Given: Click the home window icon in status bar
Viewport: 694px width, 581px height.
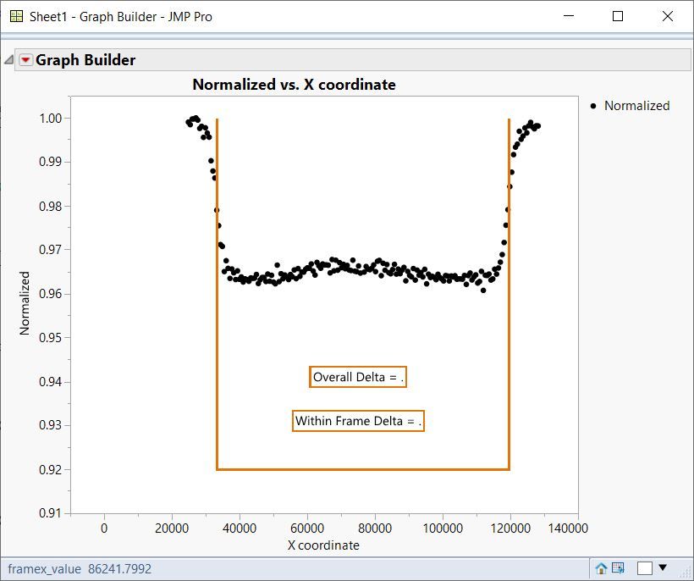Looking at the screenshot, I should pos(601,568).
